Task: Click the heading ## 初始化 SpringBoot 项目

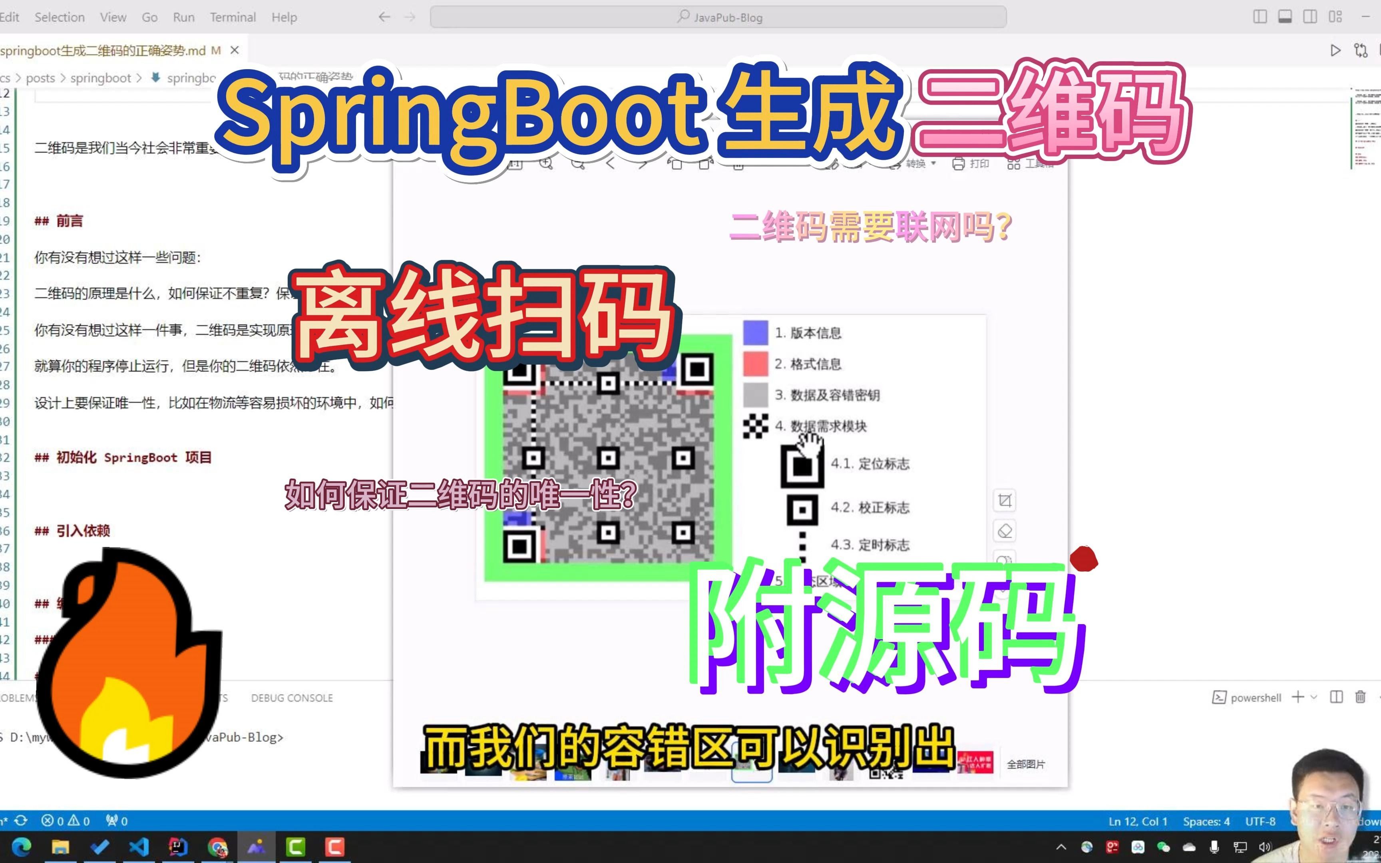Action: [123, 457]
